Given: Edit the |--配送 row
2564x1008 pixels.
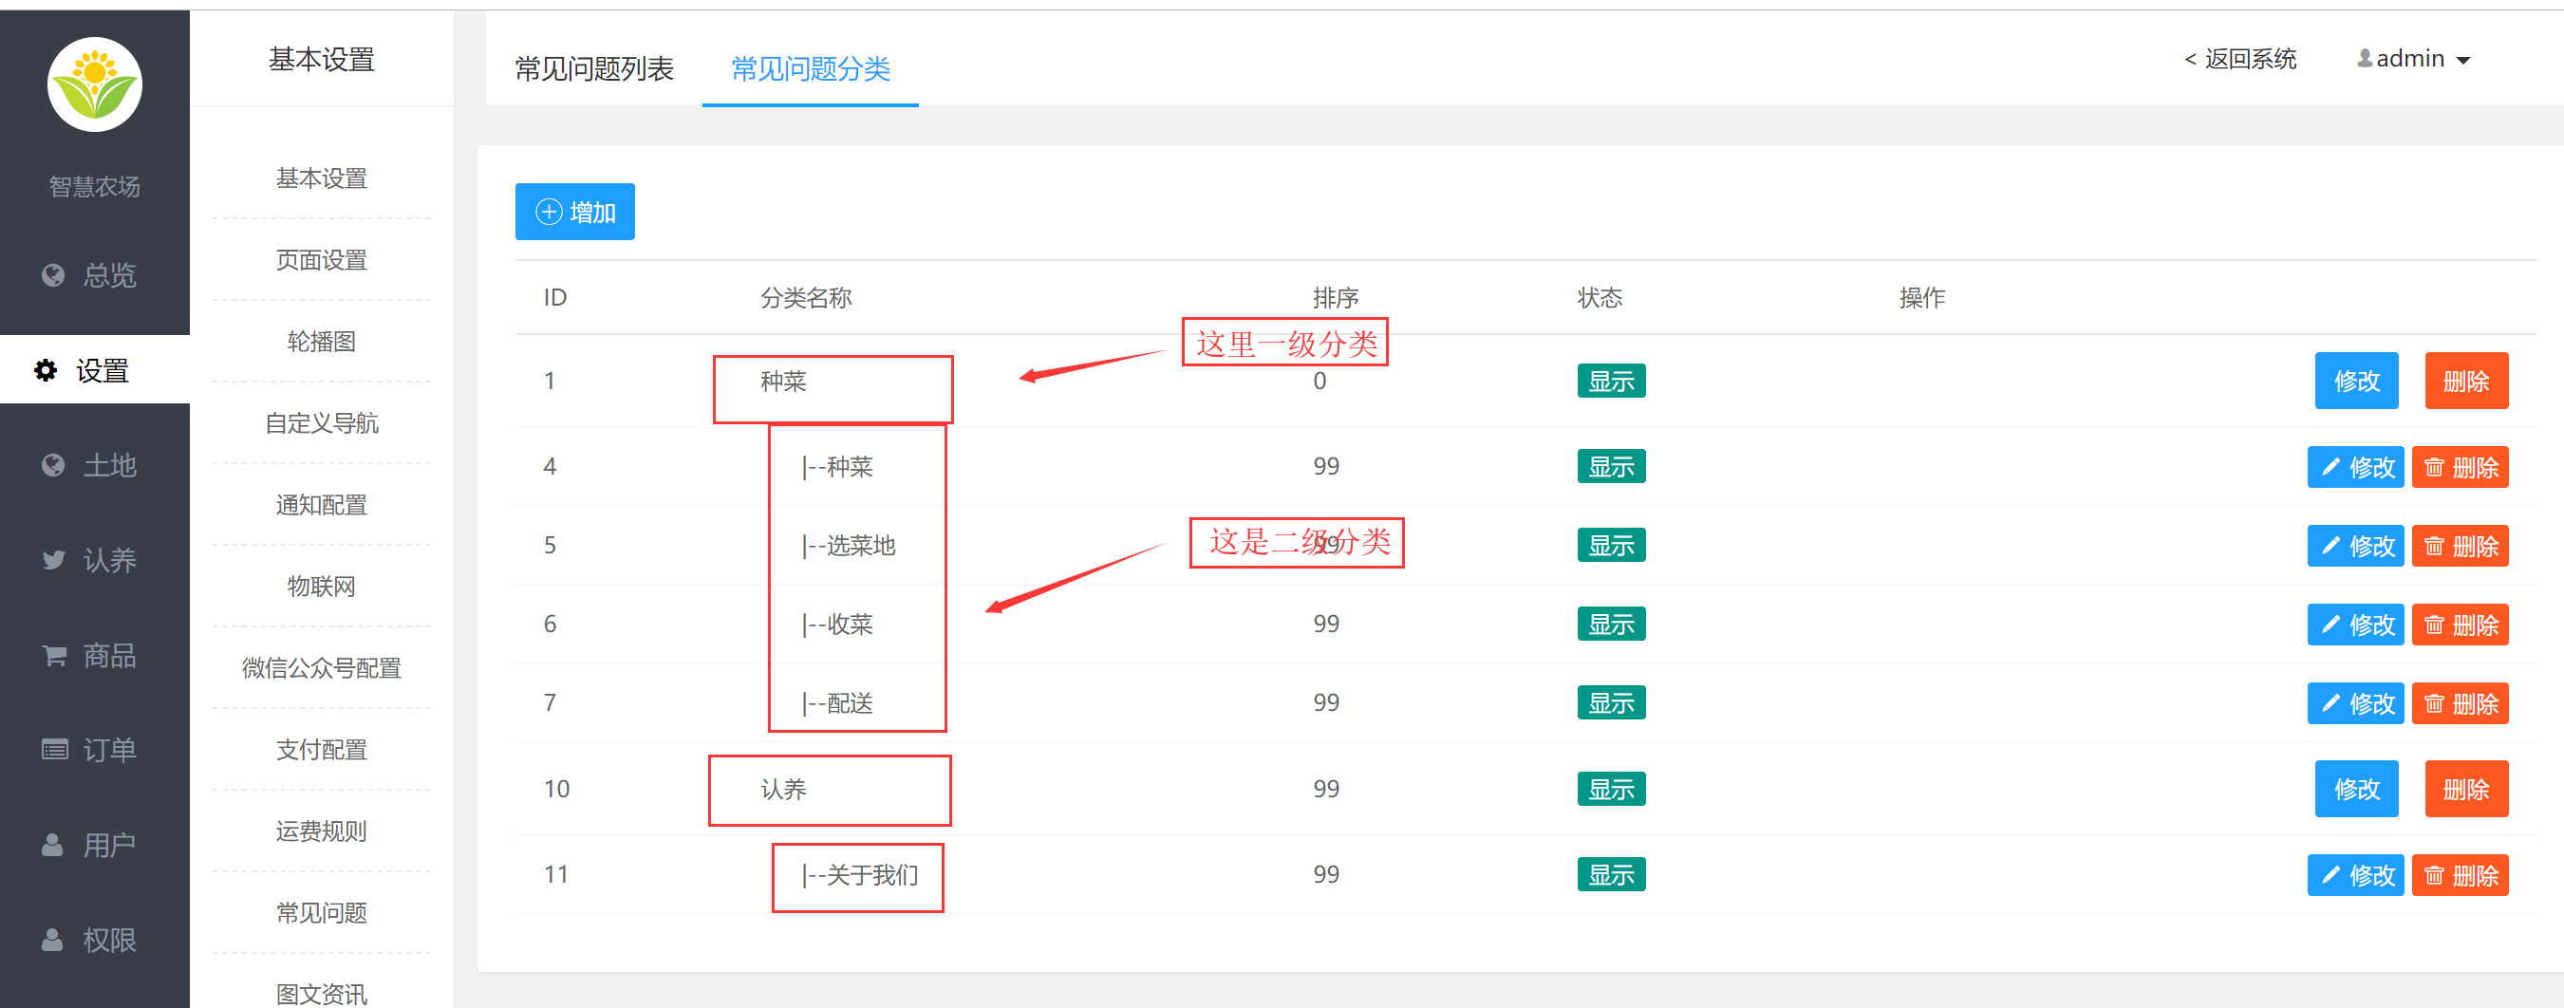Looking at the screenshot, I should point(2355,703).
